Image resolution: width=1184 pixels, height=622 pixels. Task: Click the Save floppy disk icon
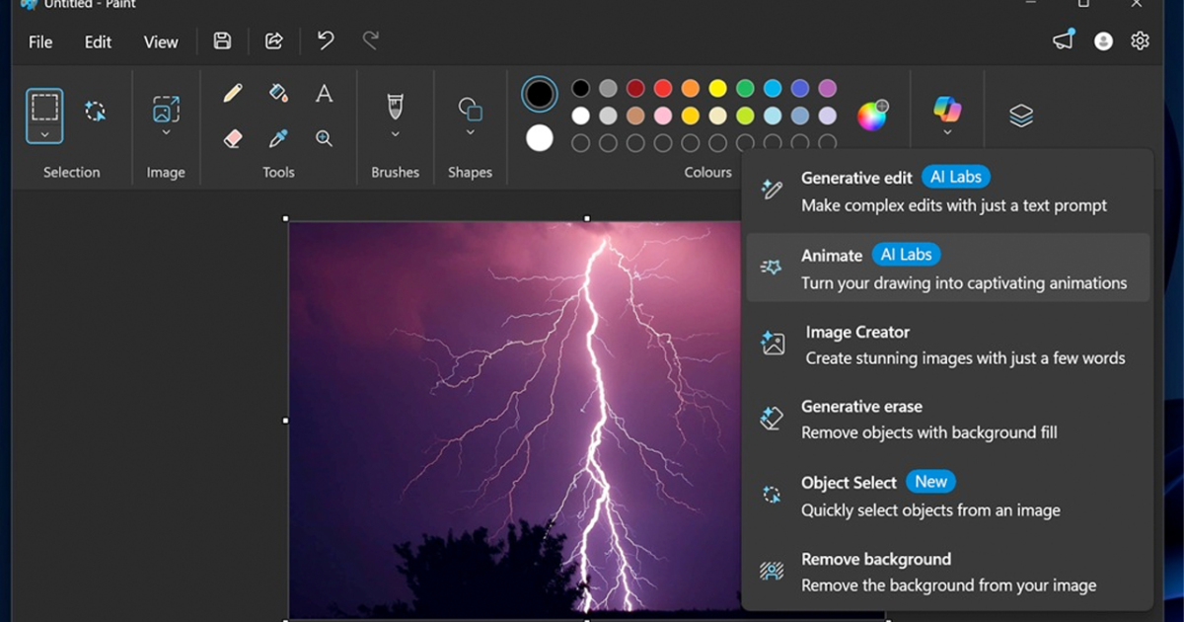(222, 41)
